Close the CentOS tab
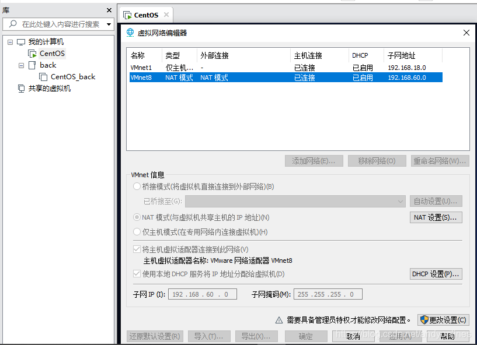This screenshot has height=345, width=477. tap(166, 15)
